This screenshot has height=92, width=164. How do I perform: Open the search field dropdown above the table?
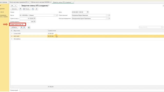(162, 27)
